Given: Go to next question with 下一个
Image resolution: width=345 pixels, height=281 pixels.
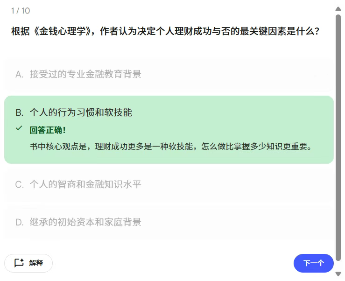Looking at the screenshot, I should pyautogui.click(x=313, y=263).
